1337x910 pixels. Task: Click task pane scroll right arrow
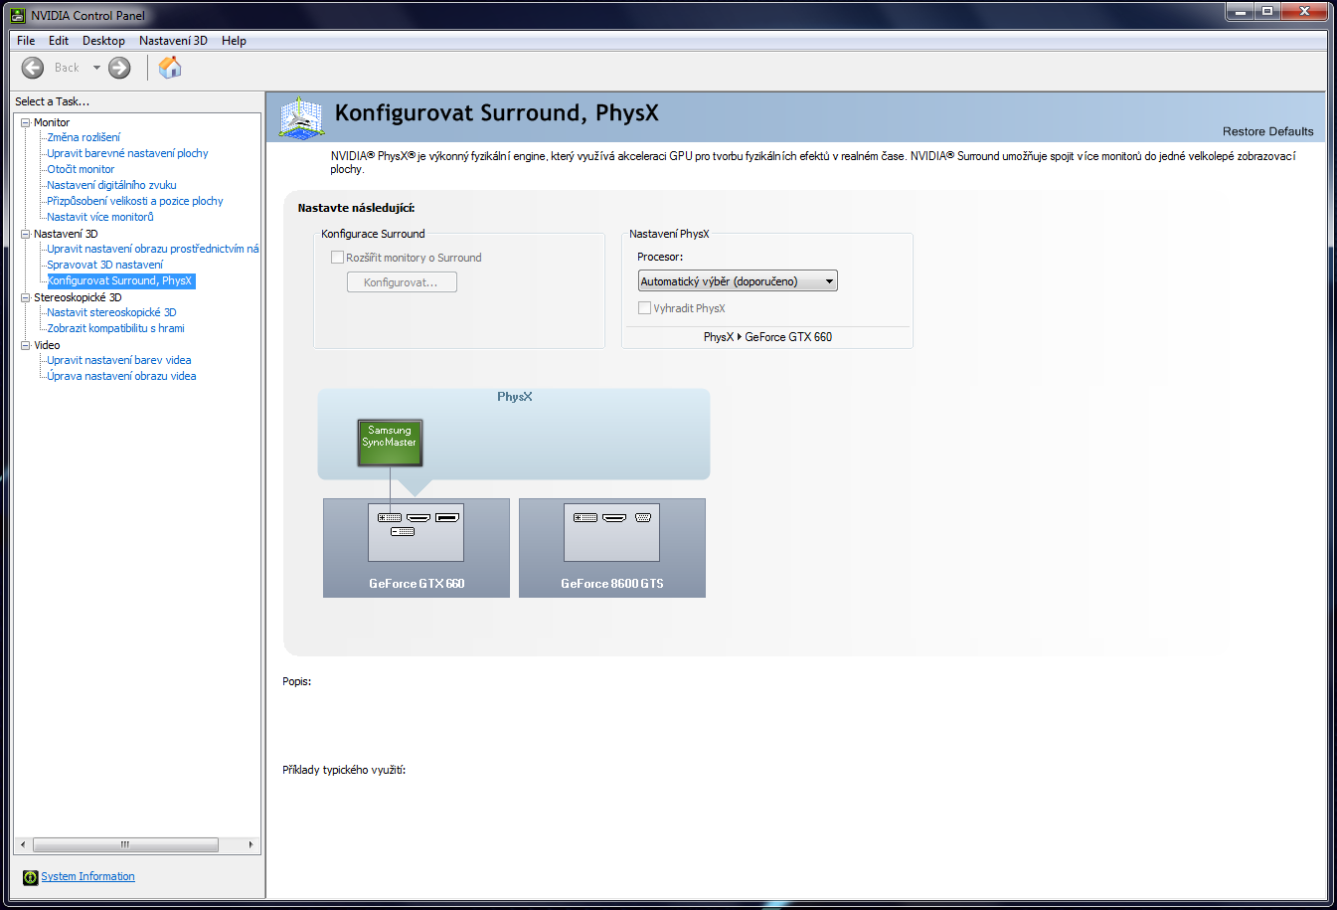click(251, 844)
